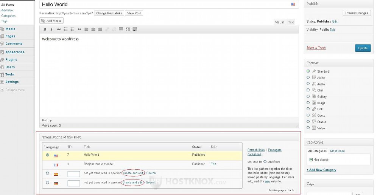
Task: Insert a numbered list
Action: click(x=72, y=29)
